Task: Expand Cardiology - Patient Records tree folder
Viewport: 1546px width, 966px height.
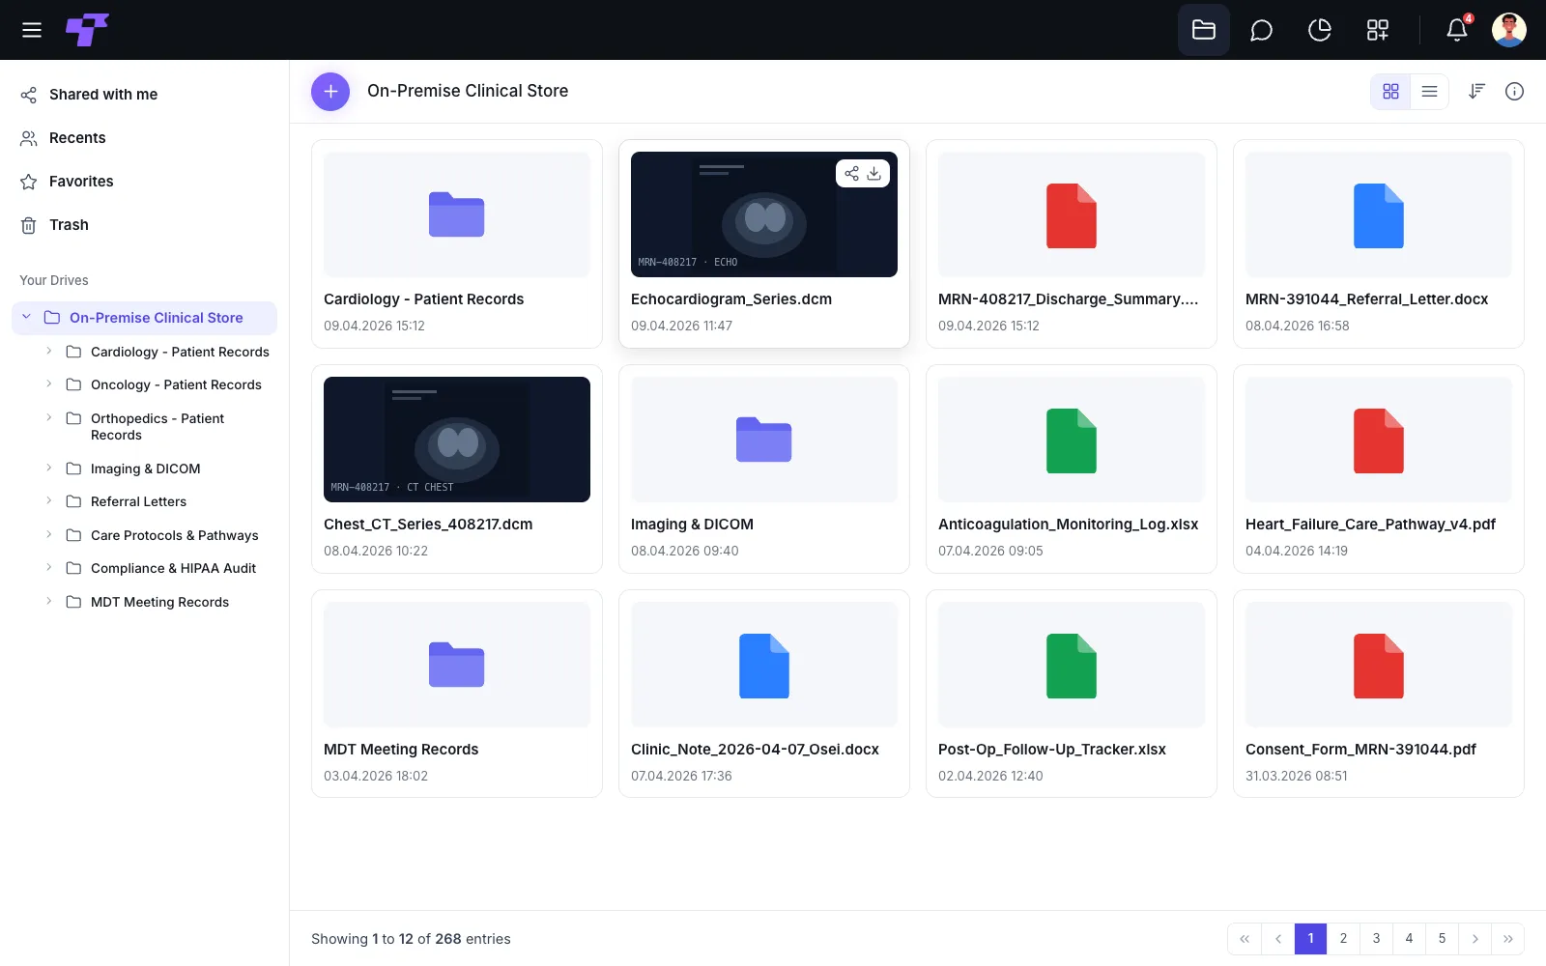Action: pos(49,351)
